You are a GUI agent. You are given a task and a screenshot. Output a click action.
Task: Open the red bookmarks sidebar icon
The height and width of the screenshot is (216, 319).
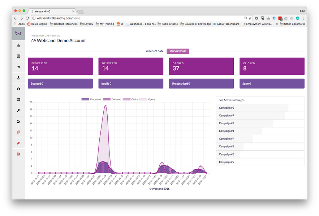pyautogui.click(x=18, y=132)
